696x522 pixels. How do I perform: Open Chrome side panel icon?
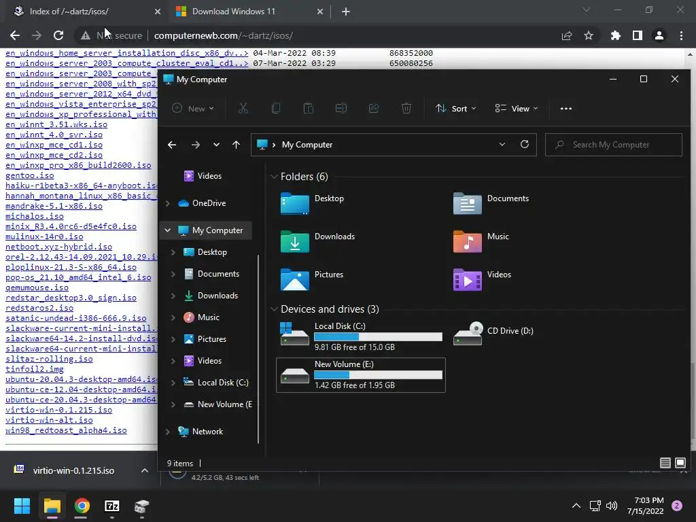click(x=638, y=35)
